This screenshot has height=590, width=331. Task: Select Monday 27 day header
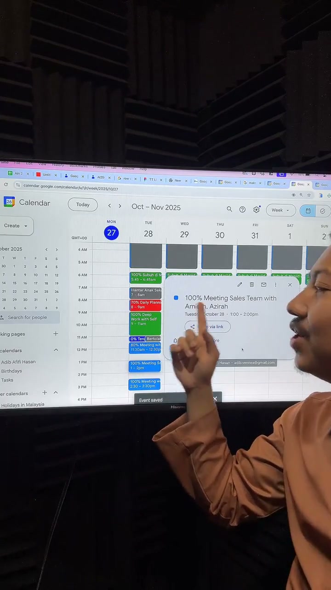[x=111, y=233]
